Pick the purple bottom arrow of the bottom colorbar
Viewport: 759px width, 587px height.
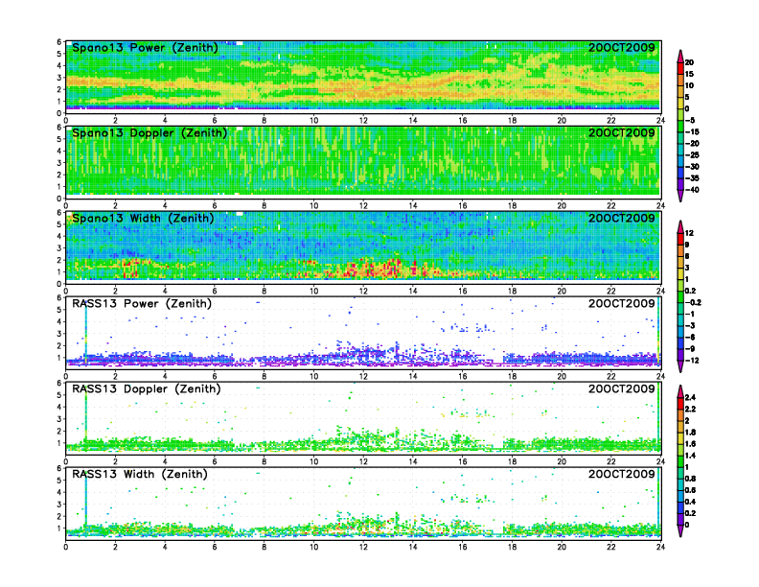680,530
